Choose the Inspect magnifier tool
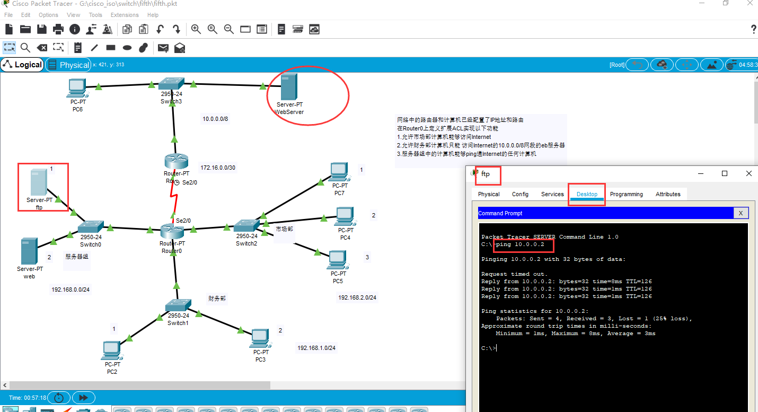Image resolution: width=758 pixels, height=412 pixels. click(x=25, y=48)
